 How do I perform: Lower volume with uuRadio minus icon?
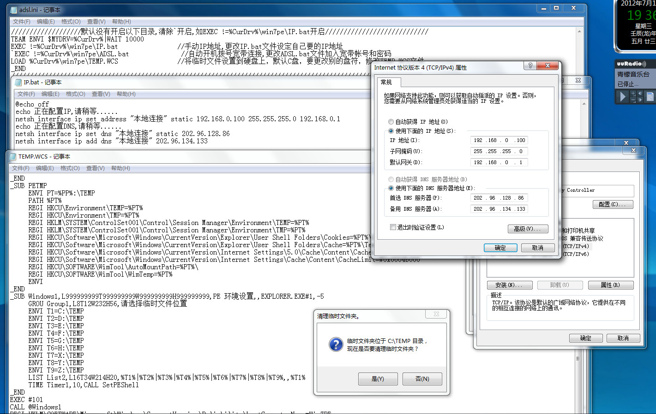pos(633,100)
